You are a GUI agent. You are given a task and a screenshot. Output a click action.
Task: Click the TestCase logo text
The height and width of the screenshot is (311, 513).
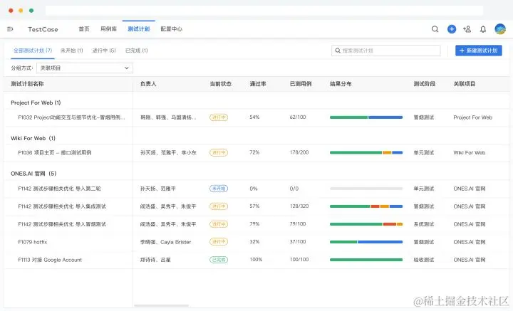click(43, 29)
